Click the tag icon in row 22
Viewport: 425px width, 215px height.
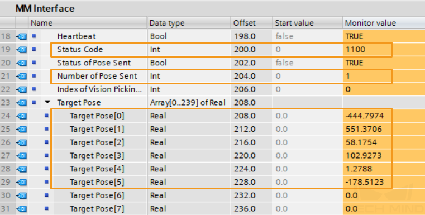pyautogui.click(x=21, y=89)
